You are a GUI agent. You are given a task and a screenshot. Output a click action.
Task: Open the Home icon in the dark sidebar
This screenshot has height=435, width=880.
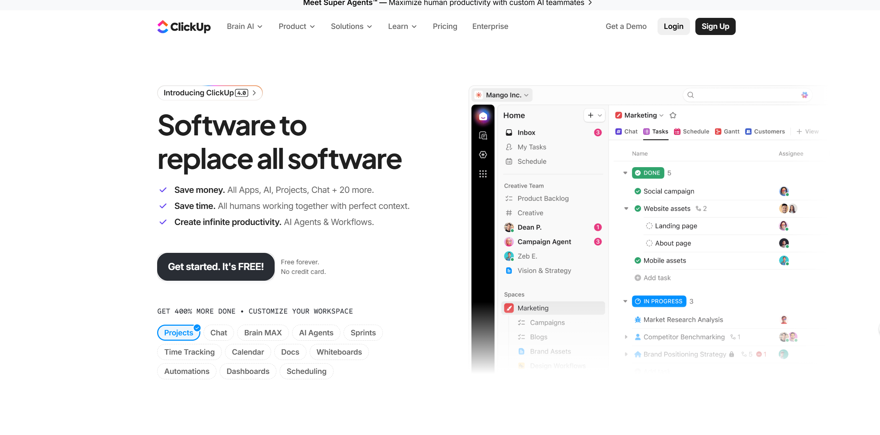pyautogui.click(x=483, y=116)
